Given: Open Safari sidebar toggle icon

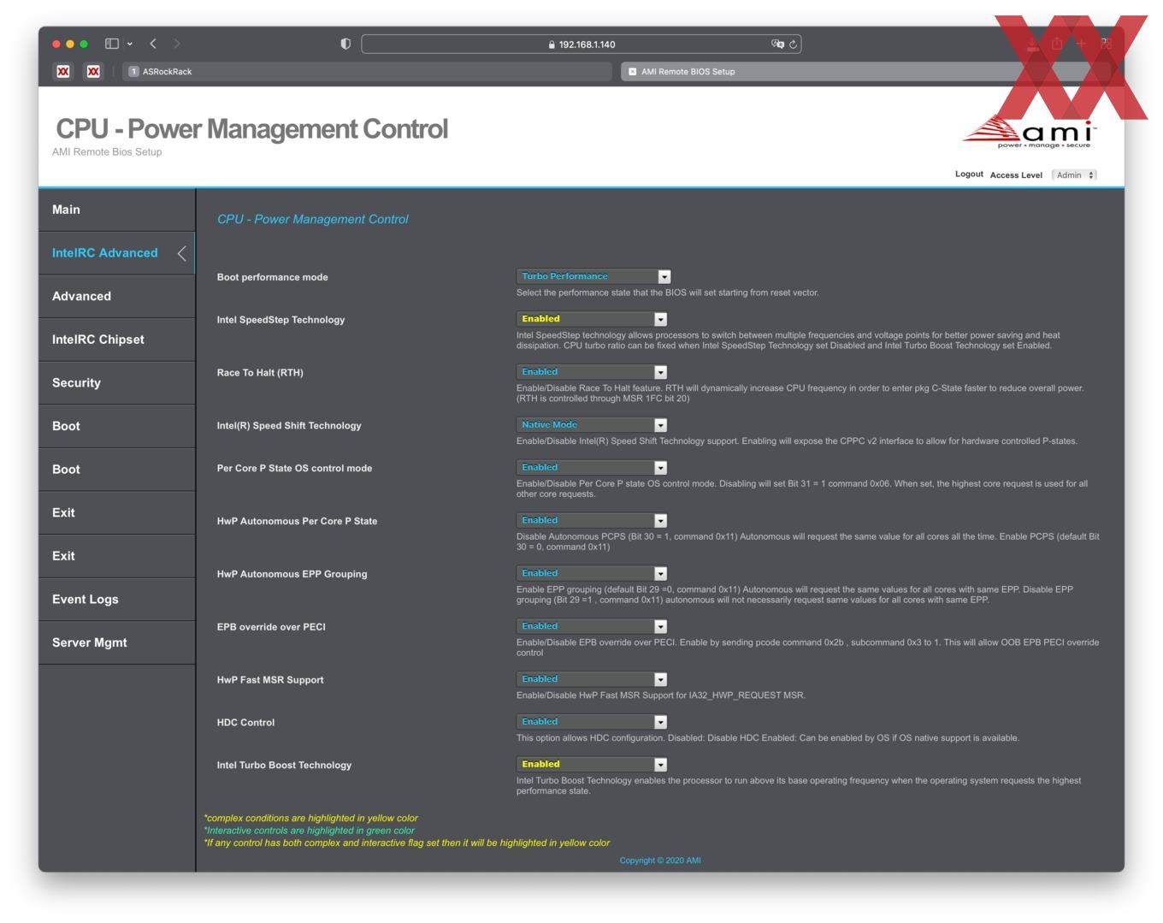Looking at the screenshot, I should pos(111,44).
